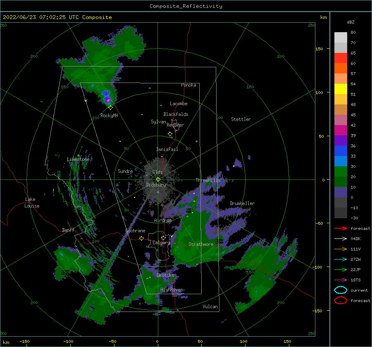Click the Drumheller town label
Screen dimensions: 372x347
point(242,203)
